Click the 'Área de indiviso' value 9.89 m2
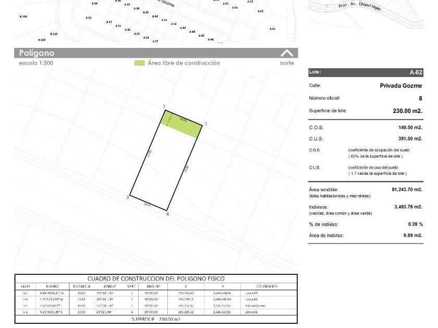Image resolution: width=438 pixels, height=328 pixels. point(413,235)
